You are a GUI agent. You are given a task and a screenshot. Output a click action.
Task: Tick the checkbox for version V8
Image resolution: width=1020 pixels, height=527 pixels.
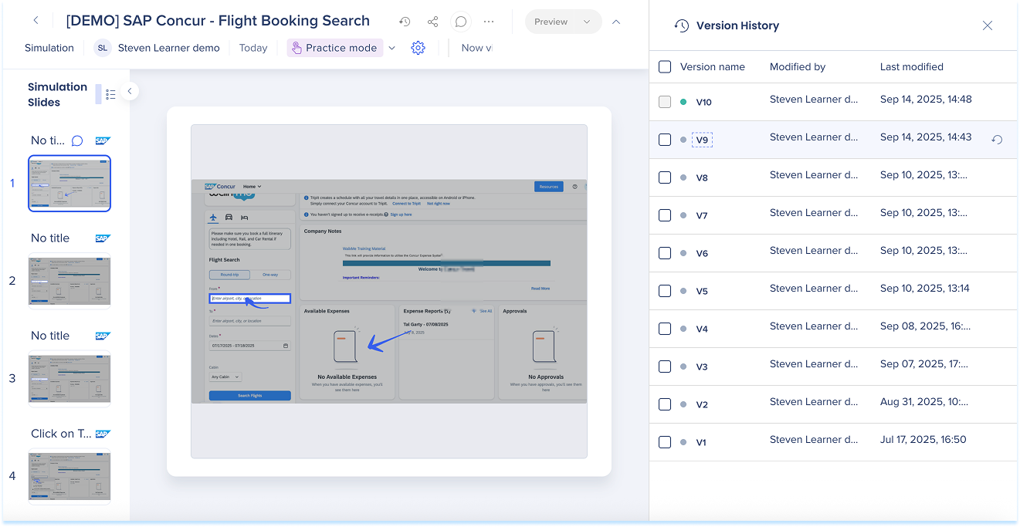pos(665,177)
